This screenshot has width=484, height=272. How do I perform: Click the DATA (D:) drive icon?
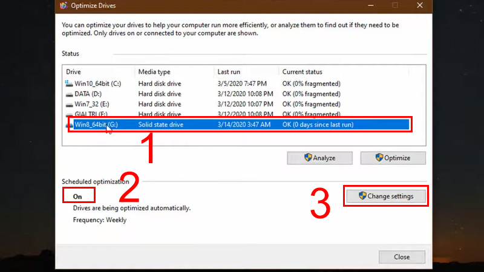pyautogui.click(x=69, y=94)
